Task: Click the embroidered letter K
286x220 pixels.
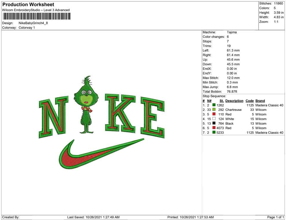Action: (x=120, y=113)
